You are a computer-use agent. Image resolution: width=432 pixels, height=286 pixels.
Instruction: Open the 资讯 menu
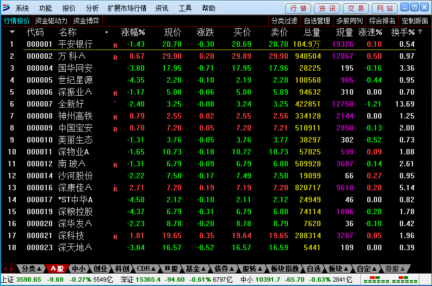click(x=162, y=8)
